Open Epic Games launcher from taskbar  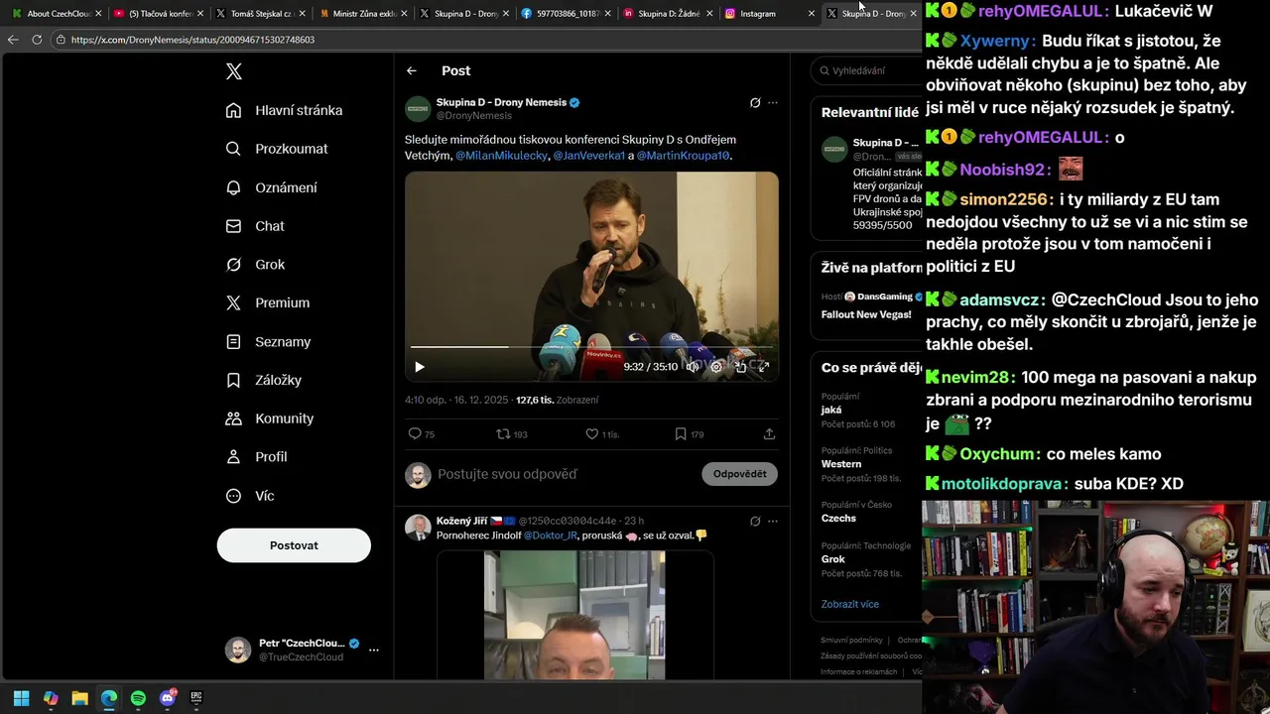pos(196,698)
